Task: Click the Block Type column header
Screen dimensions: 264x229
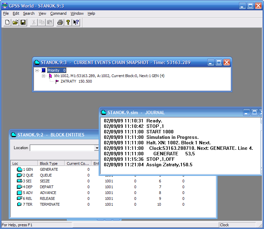Action: [51, 164]
